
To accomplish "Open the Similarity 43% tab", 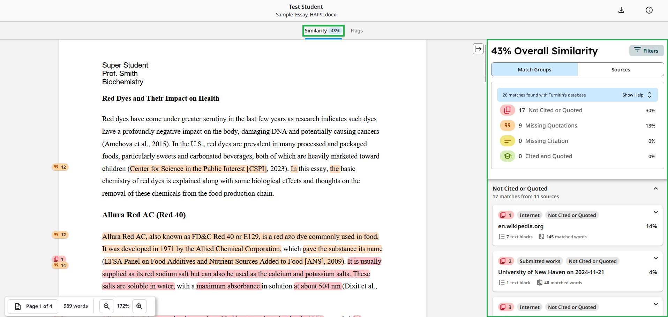I will [x=323, y=31].
